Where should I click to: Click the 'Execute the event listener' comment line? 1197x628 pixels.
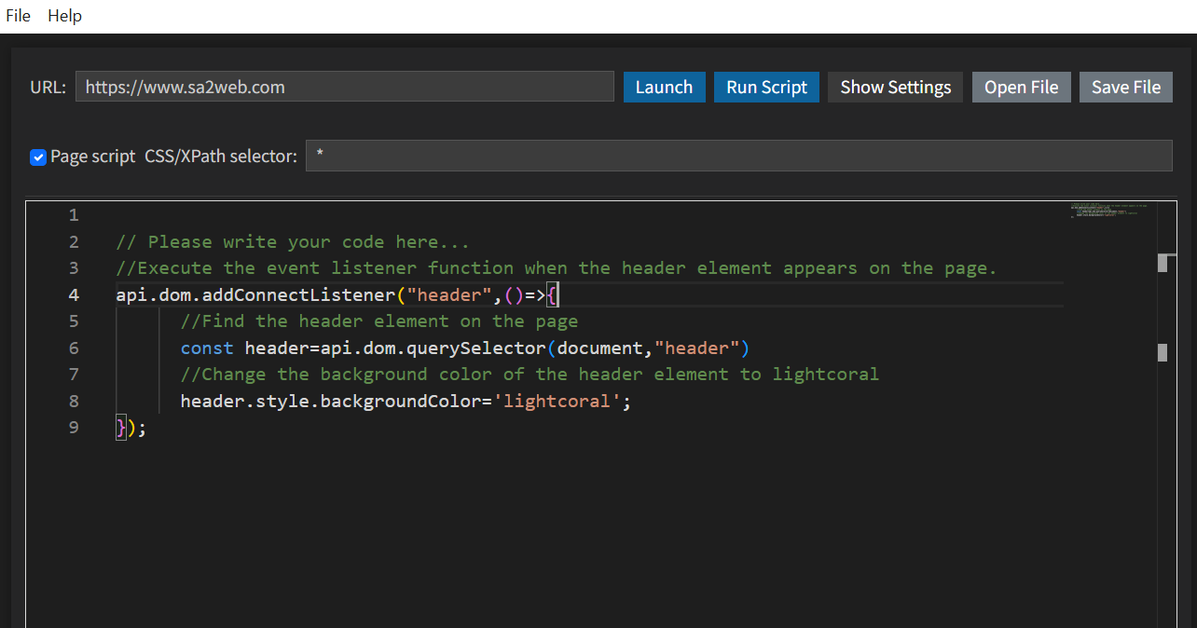[557, 268]
